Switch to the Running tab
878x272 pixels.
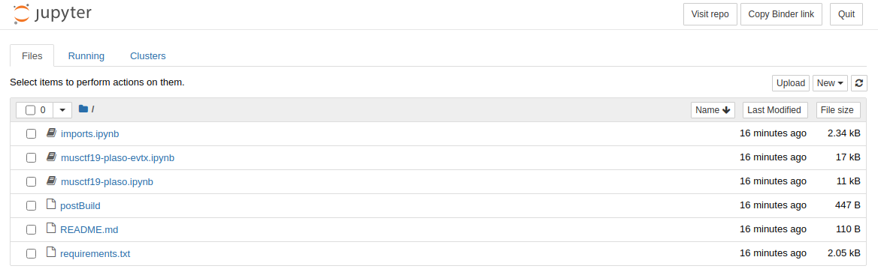pyautogui.click(x=86, y=56)
